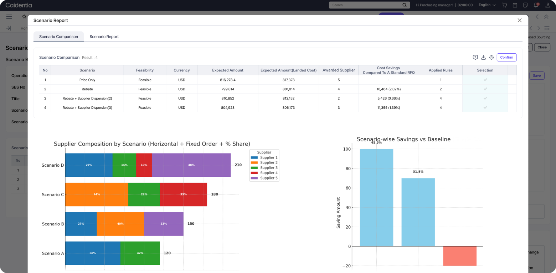
Task: Download the scenario comparison table
Action: point(483,57)
